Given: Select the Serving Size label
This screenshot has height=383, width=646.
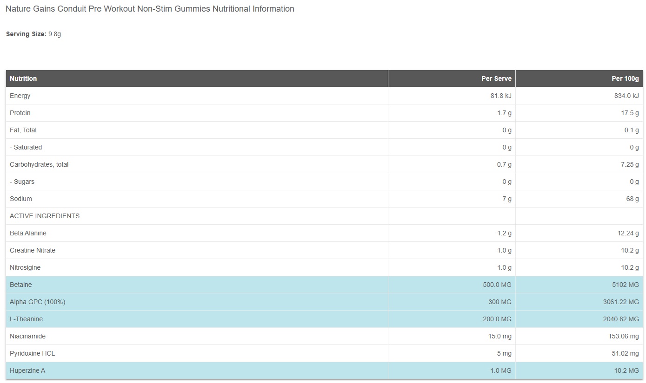Looking at the screenshot, I should [x=26, y=34].
